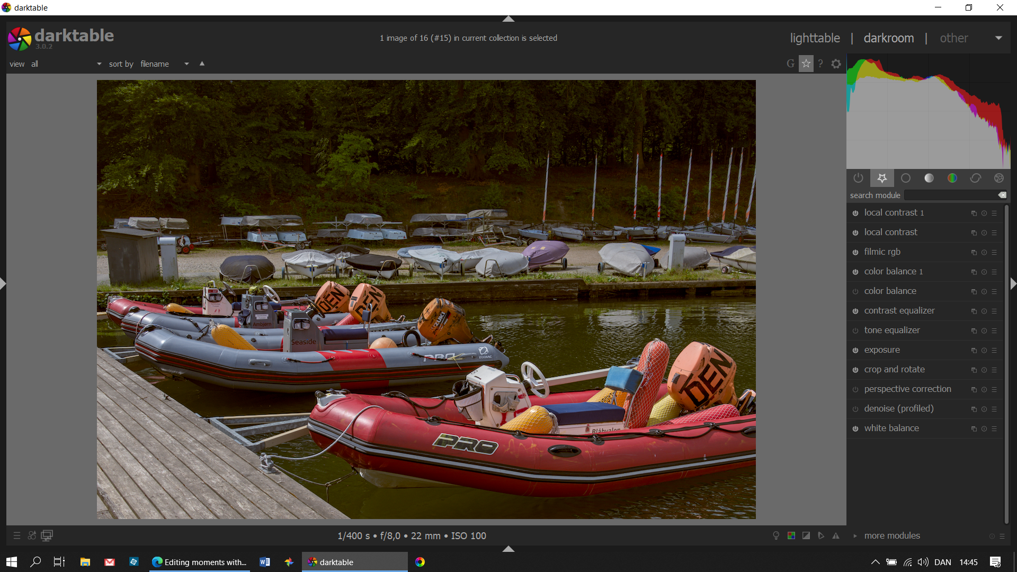Open second display window icon
Viewport: 1017px width, 572px height.
pyautogui.click(x=47, y=536)
